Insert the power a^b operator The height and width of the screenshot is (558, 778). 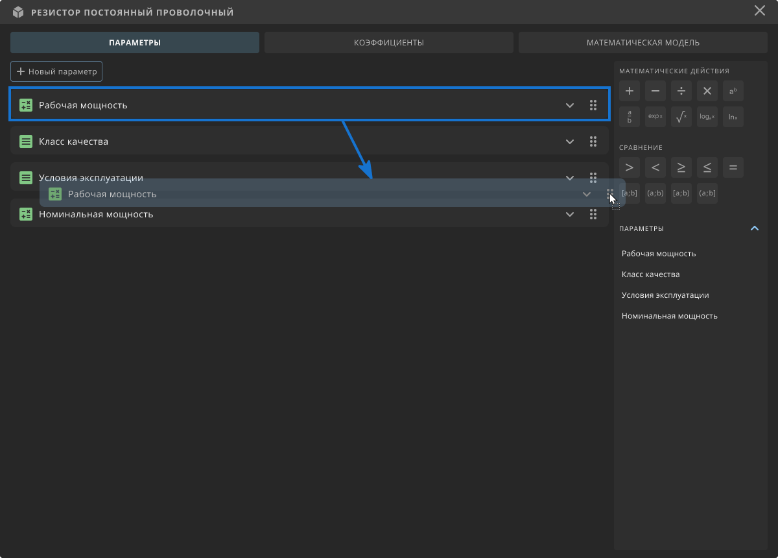(x=733, y=91)
